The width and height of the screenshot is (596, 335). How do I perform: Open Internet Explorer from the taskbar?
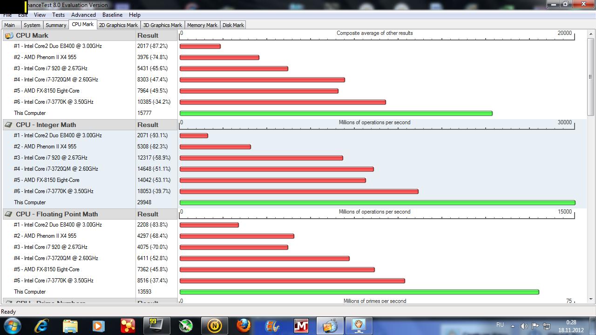tap(41, 325)
